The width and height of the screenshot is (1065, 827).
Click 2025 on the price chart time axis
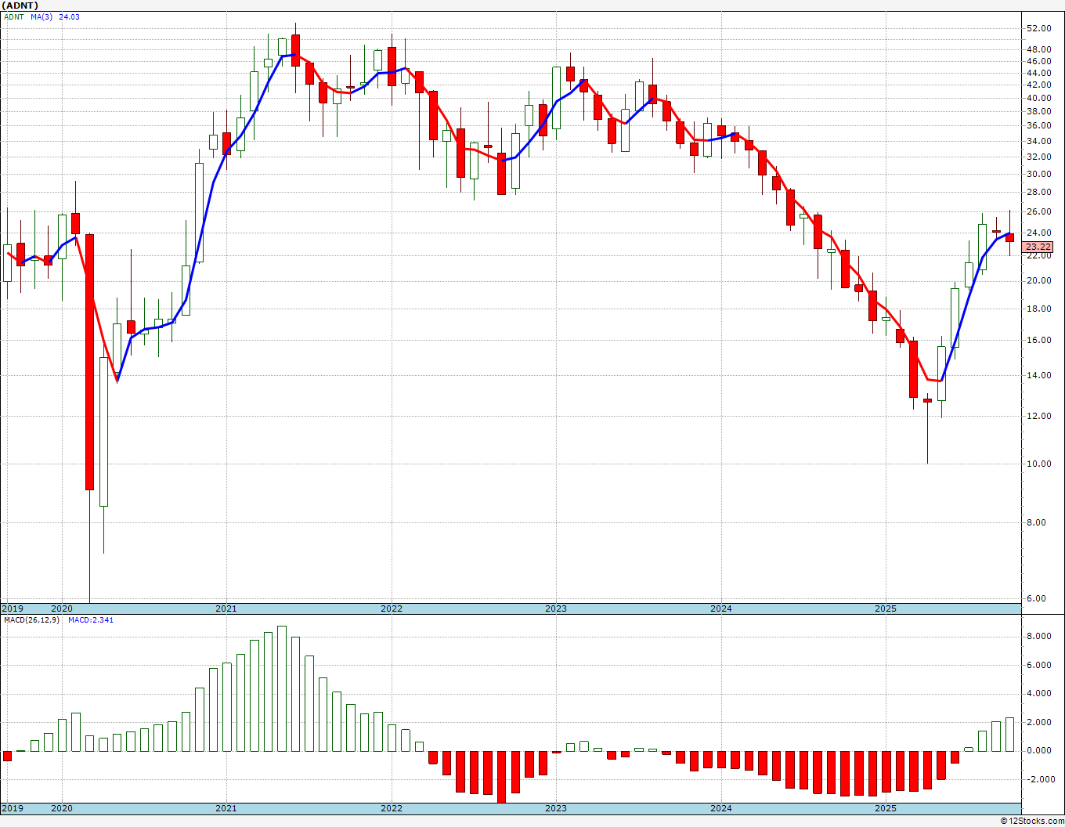(886, 609)
